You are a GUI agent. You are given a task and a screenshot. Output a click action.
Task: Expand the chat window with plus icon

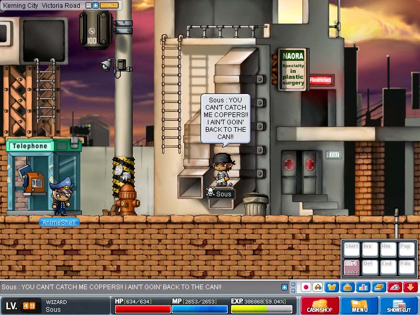(285, 287)
